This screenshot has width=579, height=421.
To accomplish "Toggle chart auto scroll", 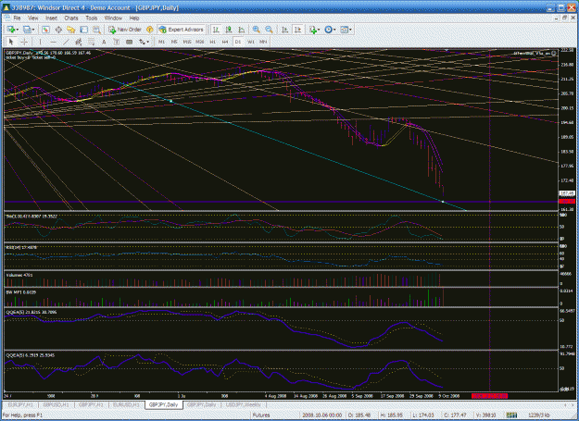I will point(285,30).
